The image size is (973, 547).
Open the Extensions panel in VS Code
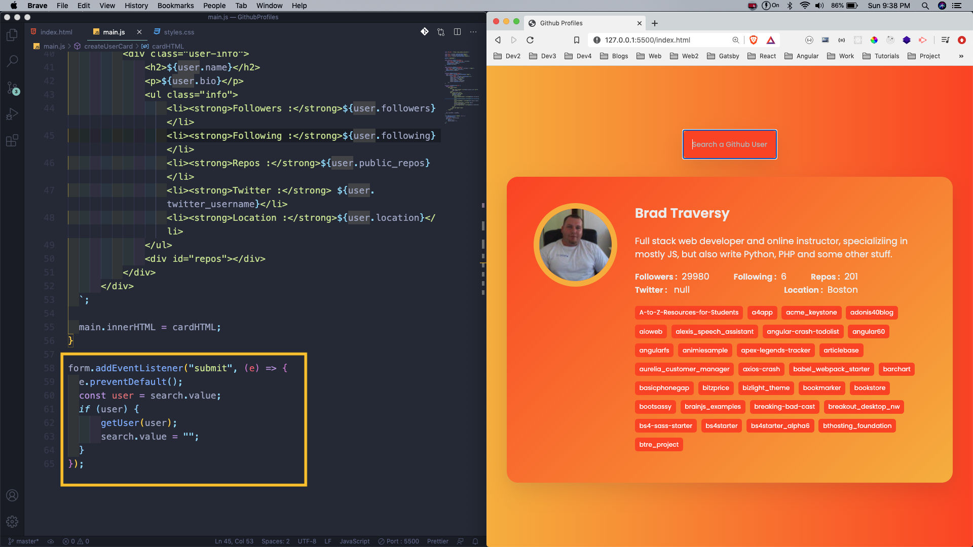[x=12, y=140]
